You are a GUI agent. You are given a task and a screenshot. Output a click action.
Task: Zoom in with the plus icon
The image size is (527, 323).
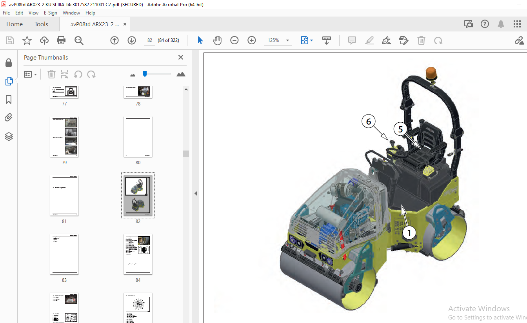click(252, 40)
